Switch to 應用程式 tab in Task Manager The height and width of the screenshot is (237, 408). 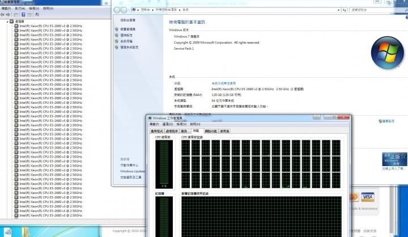point(157,132)
